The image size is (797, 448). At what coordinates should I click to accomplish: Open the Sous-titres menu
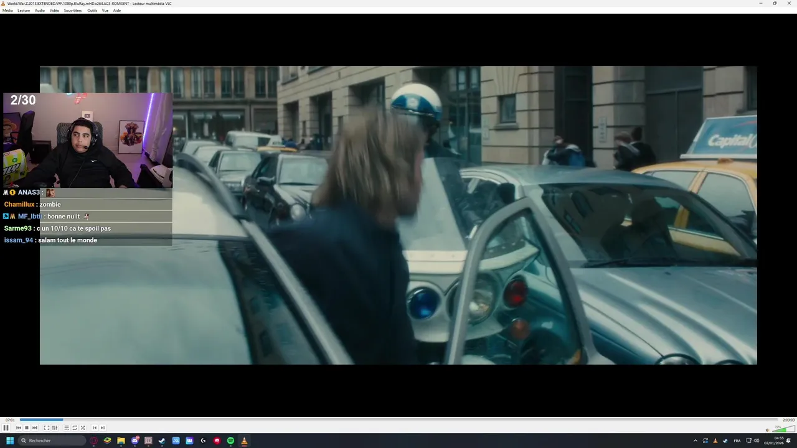coord(73,11)
